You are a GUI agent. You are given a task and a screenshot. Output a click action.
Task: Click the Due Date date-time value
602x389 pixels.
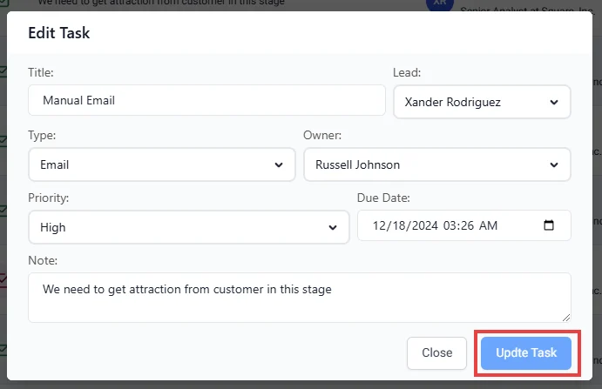click(x=435, y=225)
